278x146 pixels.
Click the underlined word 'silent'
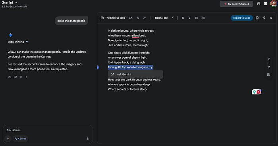tap(135, 36)
